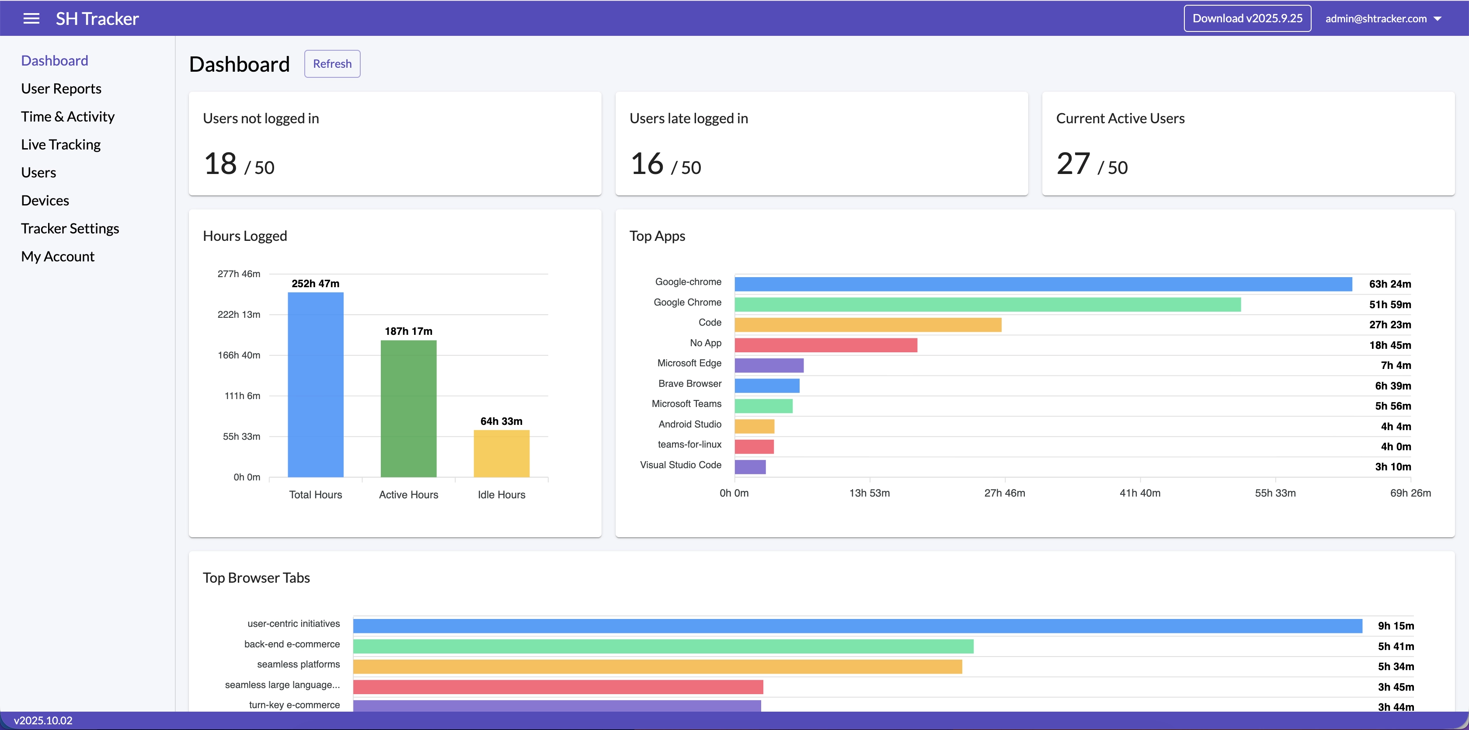Click the blue Total Hours bar
The height and width of the screenshot is (730, 1469).
pyautogui.click(x=315, y=385)
